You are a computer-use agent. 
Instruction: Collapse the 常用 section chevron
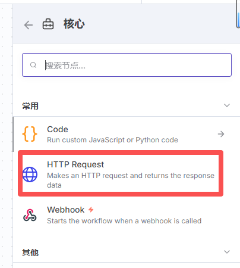[227, 105]
